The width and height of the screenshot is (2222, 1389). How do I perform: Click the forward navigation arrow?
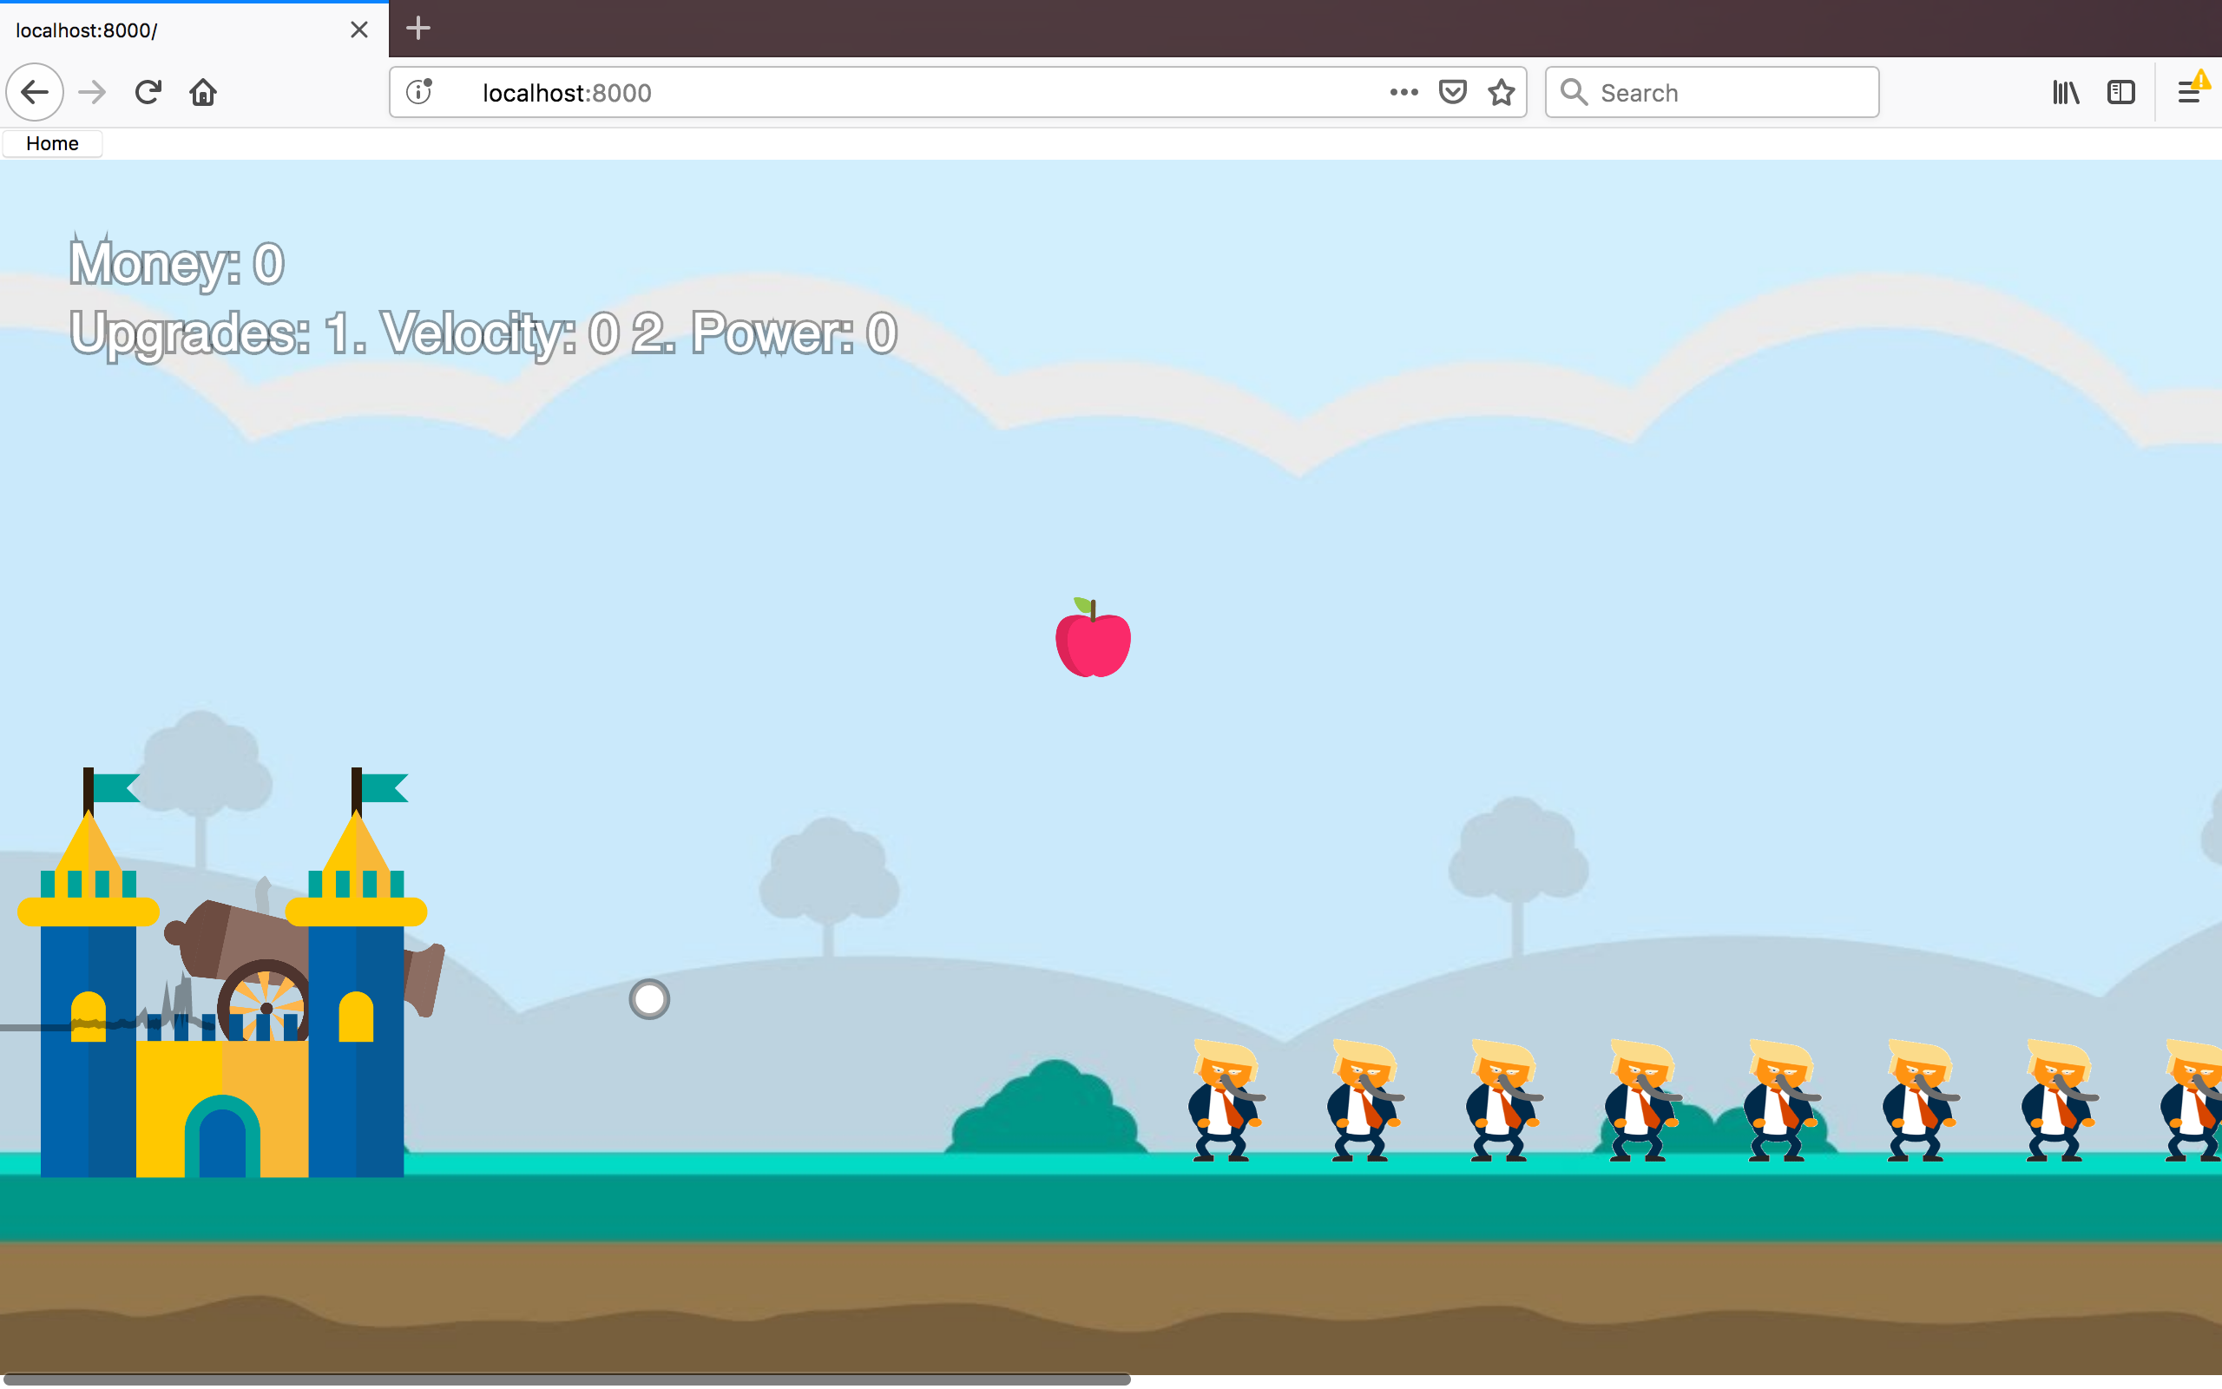[92, 92]
